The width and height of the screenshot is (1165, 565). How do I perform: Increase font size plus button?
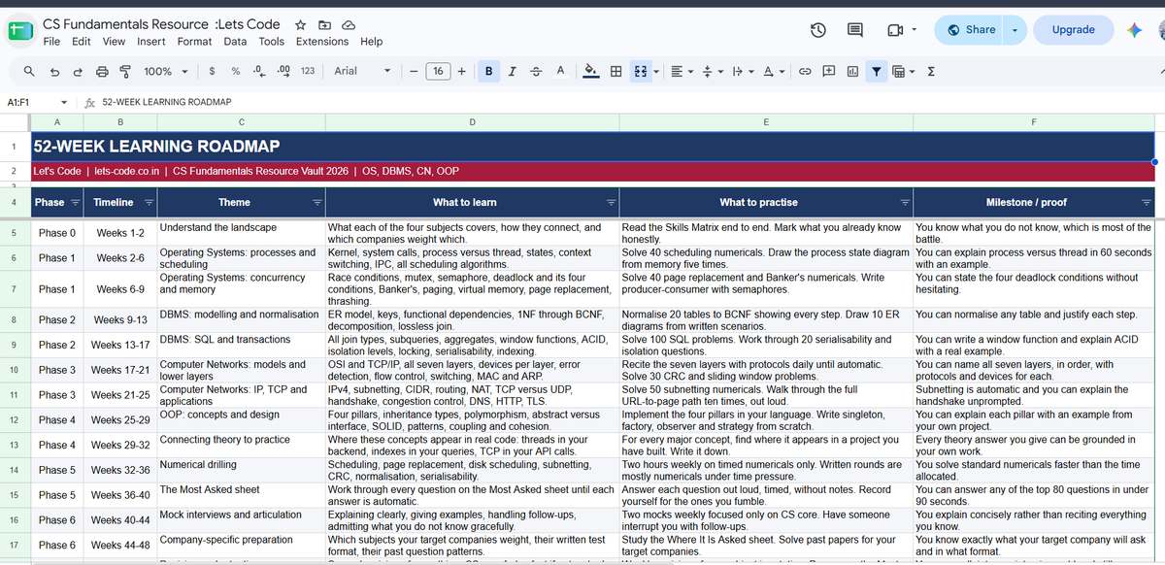tap(461, 71)
